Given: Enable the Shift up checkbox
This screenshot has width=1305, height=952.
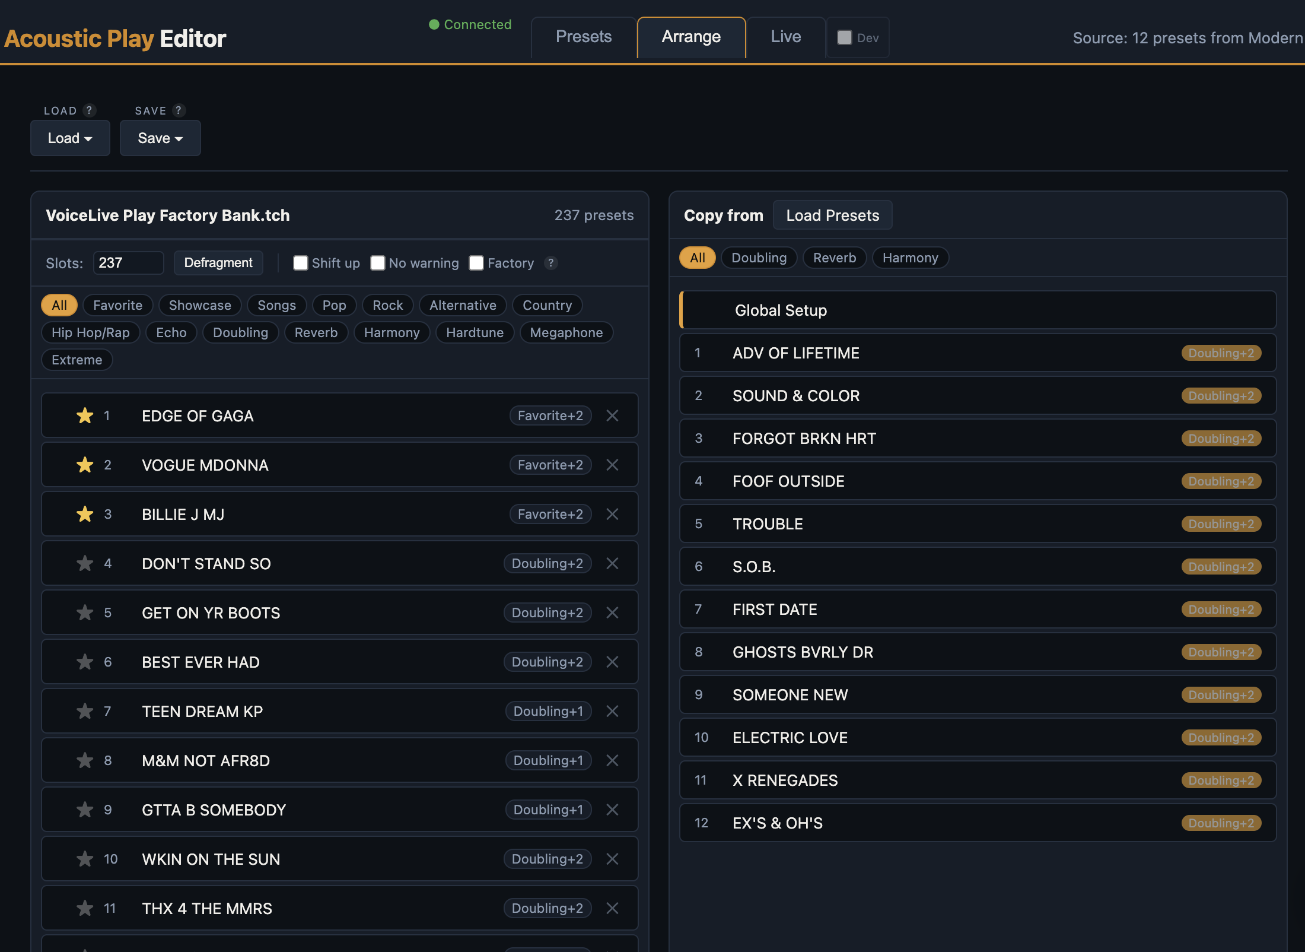Looking at the screenshot, I should pos(301,263).
